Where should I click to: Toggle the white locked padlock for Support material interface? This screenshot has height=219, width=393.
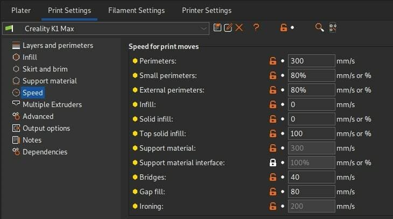click(x=273, y=163)
